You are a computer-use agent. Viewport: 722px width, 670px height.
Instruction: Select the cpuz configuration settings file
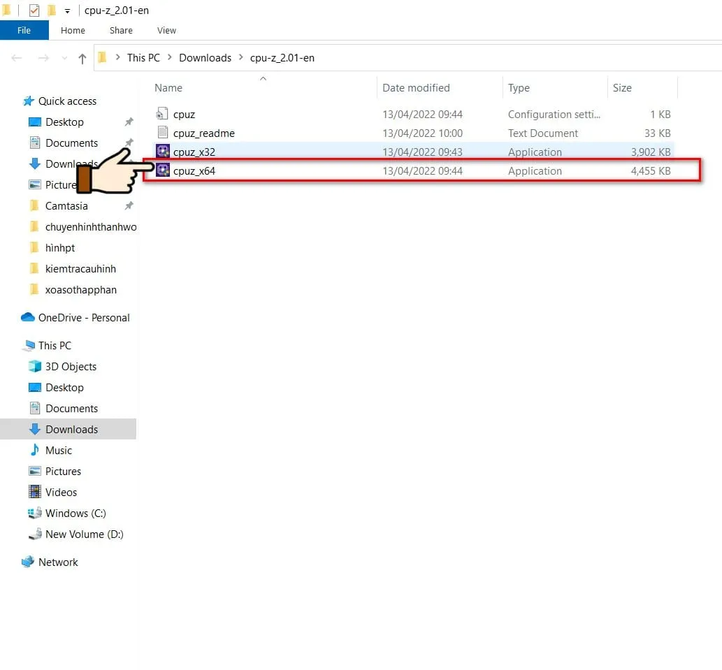pos(184,115)
